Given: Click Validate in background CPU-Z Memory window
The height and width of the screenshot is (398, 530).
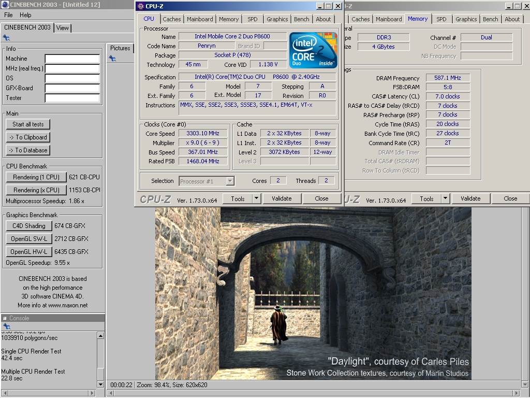Looking at the screenshot, I should (x=470, y=198).
